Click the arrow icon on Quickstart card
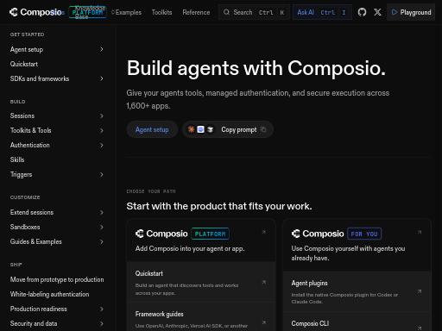The height and width of the screenshot is (331, 442). point(264,283)
